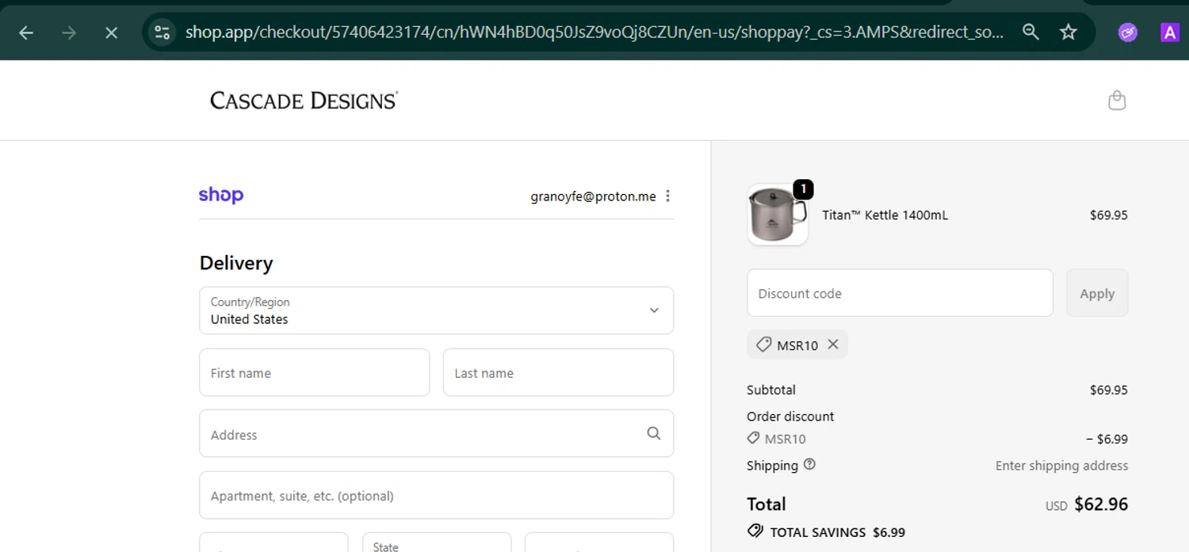Click the Shop logo
The height and width of the screenshot is (552, 1189).
pyautogui.click(x=221, y=195)
